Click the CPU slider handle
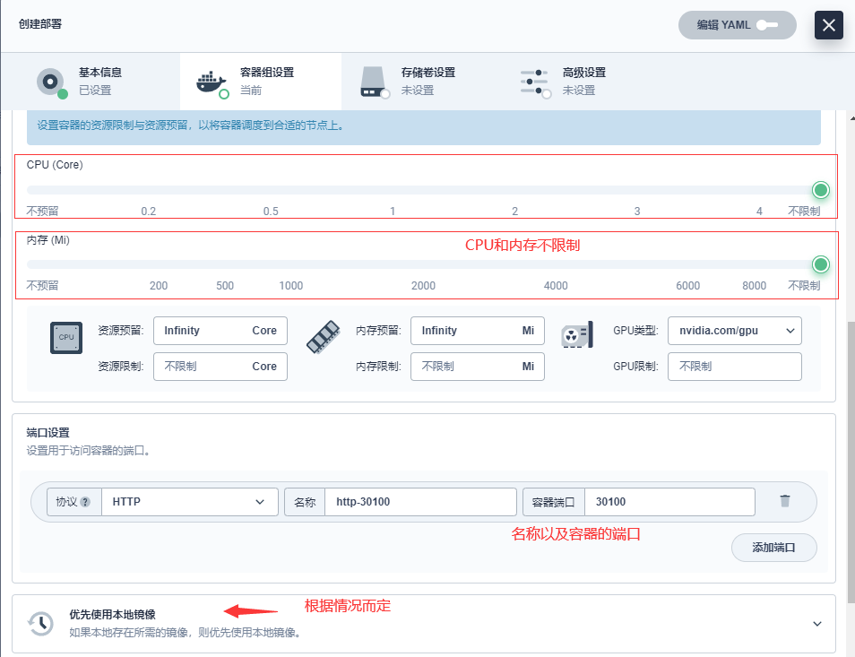 click(x=820, y=190)
